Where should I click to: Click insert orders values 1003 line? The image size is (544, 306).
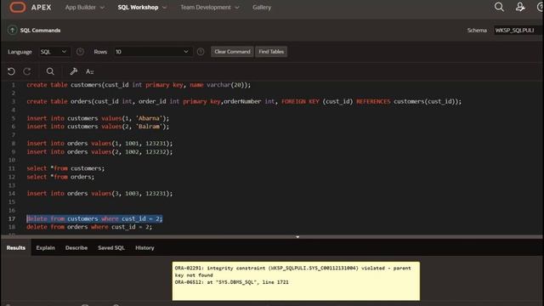[99, 194]
